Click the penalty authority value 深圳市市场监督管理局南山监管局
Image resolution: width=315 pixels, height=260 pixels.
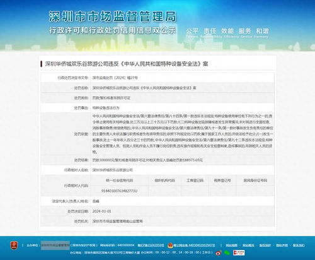click(x=118, y=222)
